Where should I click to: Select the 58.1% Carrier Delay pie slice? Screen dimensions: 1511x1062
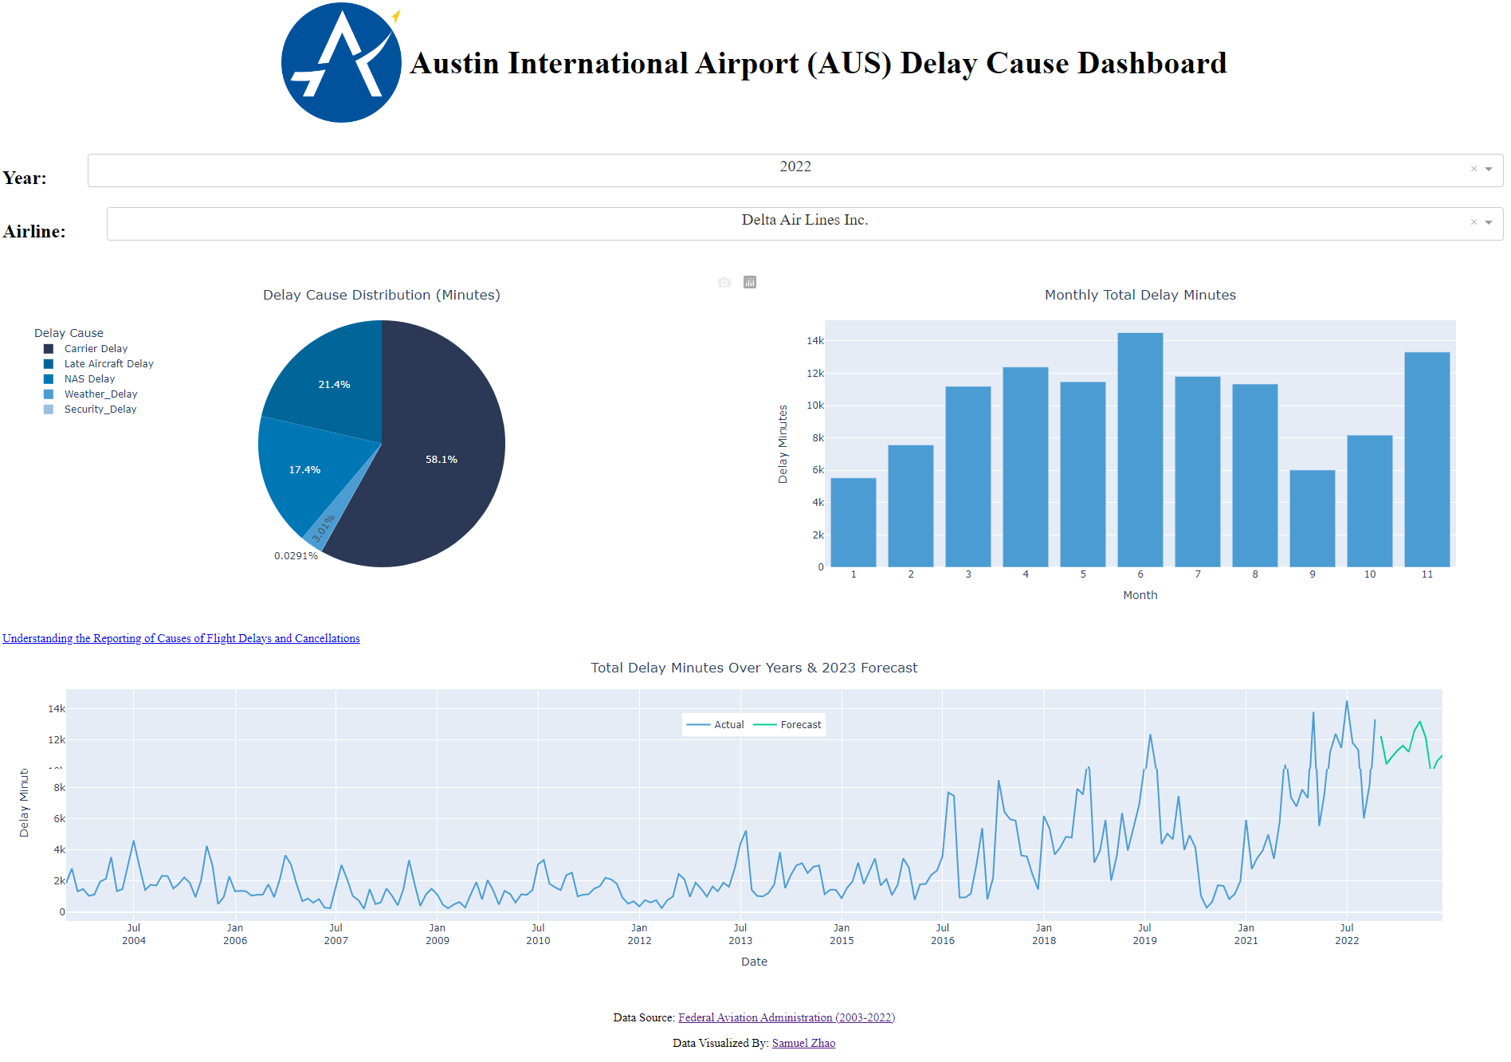point(441,459)
